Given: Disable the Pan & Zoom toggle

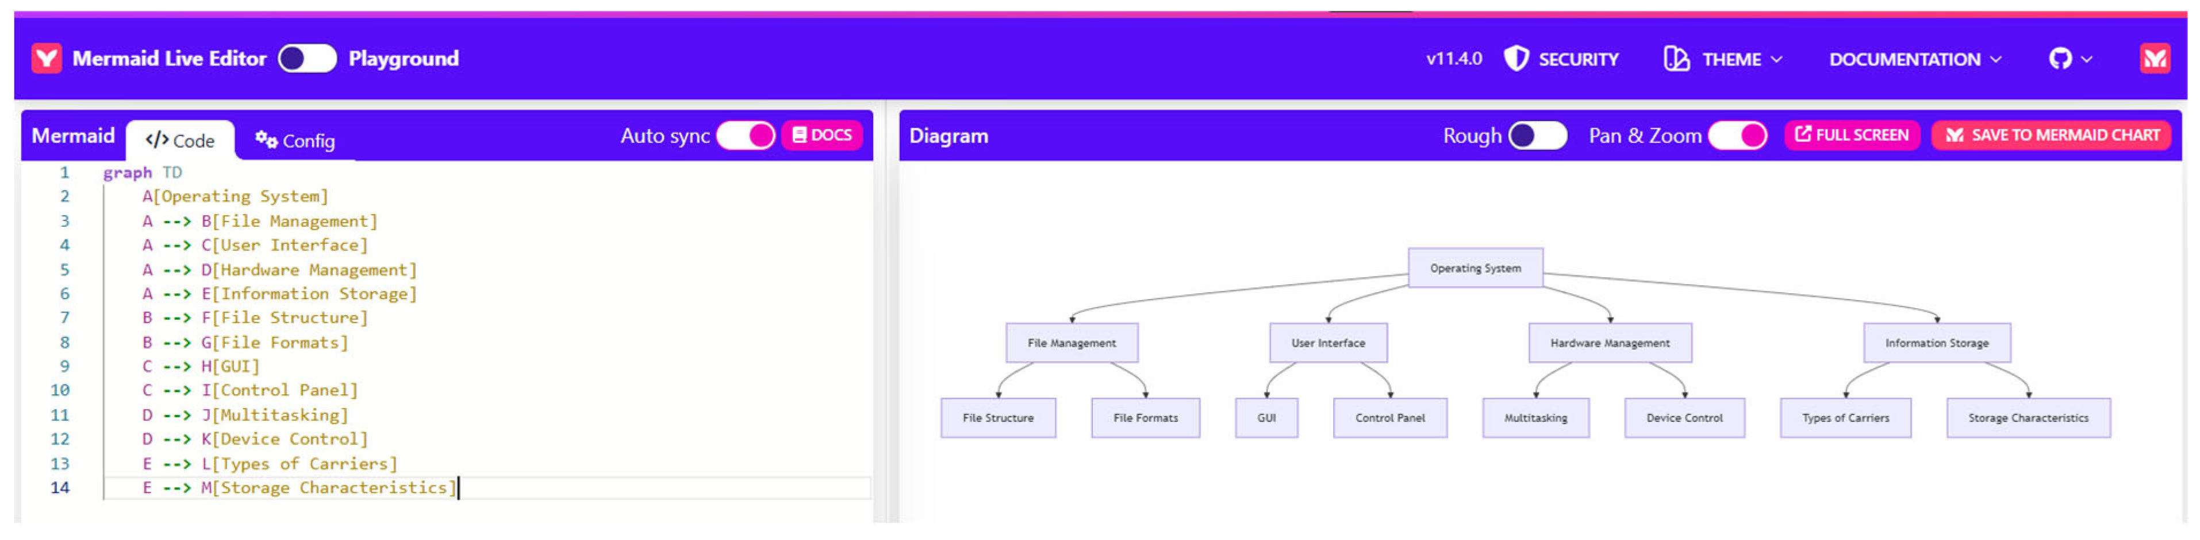Looking at the screenshot, I should 1737,135.
